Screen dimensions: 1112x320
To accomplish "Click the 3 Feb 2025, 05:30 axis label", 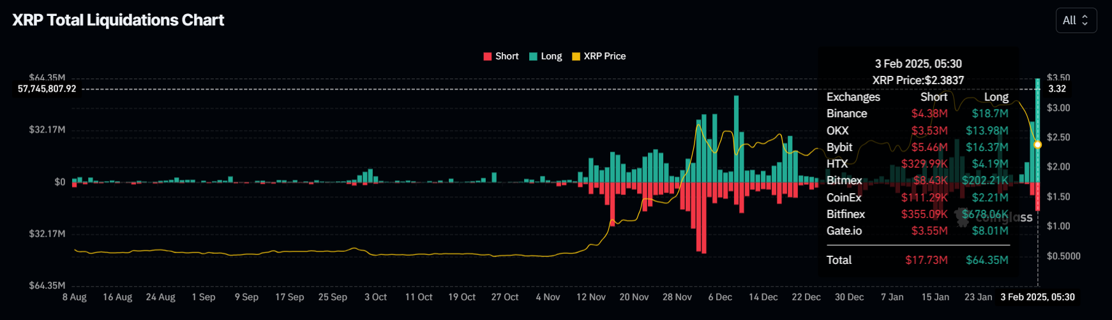I will click(1038, 297).
